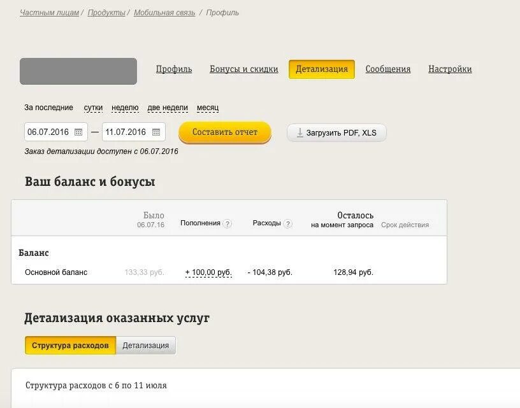Open the Настройки tab
The width and height of the screenshot is (520, 408).
coord(450,69)
